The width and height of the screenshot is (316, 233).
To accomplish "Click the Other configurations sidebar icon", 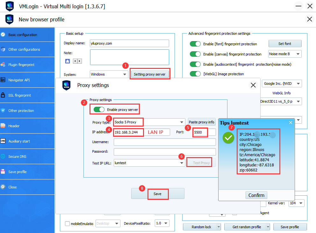I will 3,49.
